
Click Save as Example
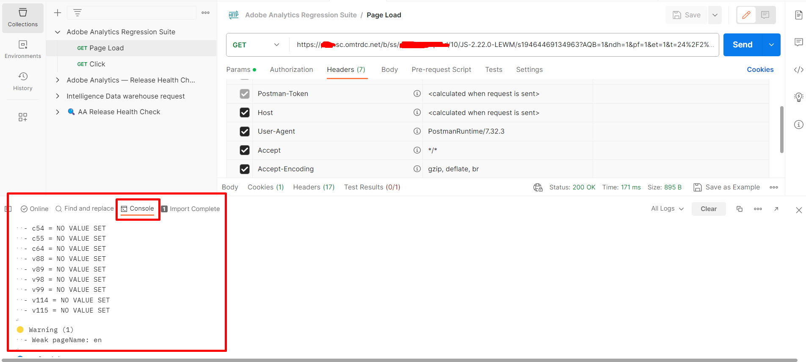click(x=727, y=187)
